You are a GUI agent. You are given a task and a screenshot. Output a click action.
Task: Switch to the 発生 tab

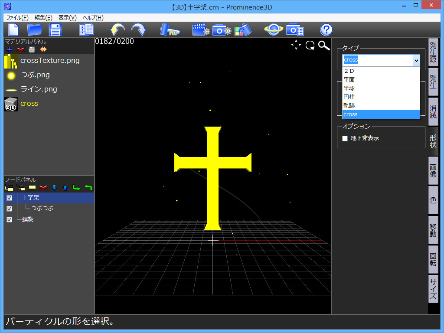pyautogui.click(x=433, y=82)
